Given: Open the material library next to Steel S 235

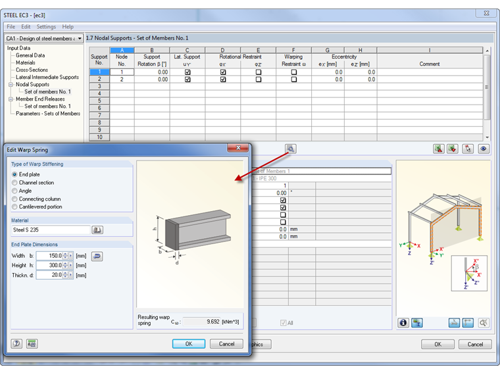Looking at the screenshot, I should pyautogui.click(x=97, y=230).
